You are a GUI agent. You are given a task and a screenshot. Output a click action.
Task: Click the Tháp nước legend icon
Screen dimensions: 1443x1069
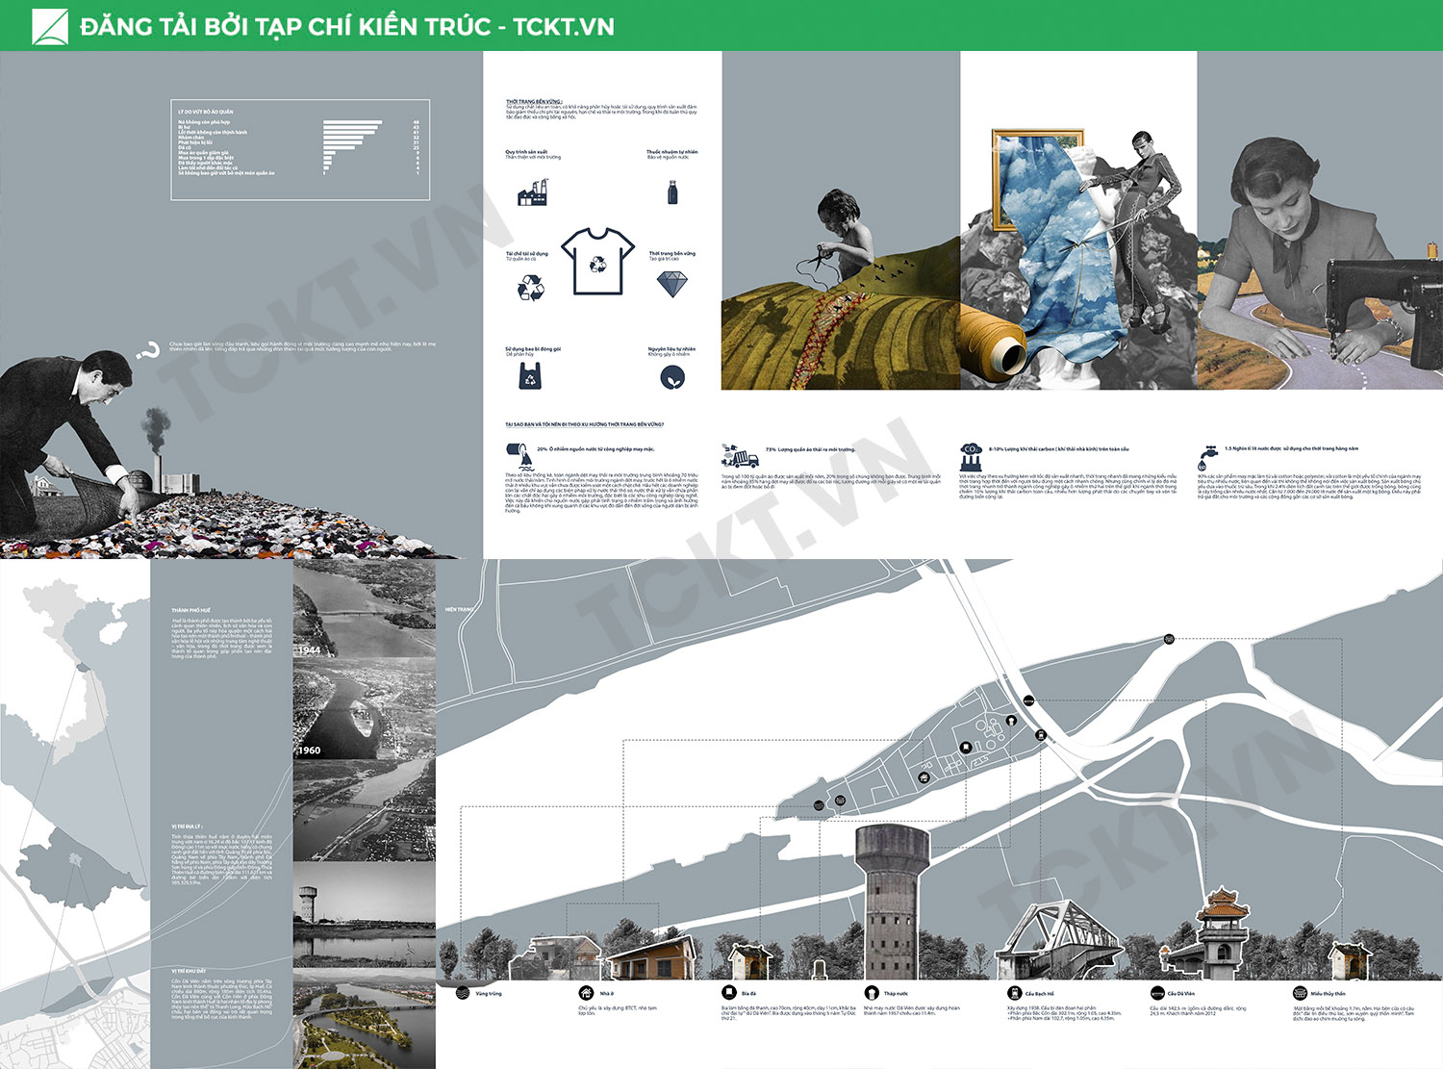pos(871,993)
